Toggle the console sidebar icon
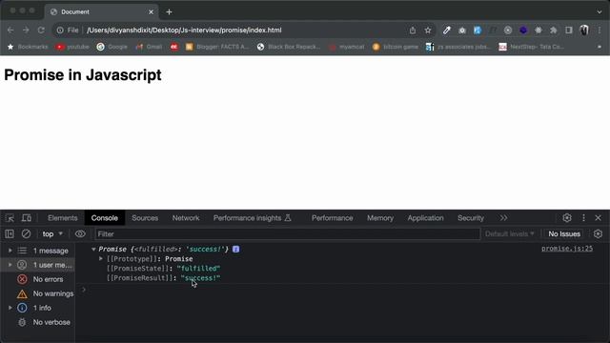The height and width of the screenshot is (343, 610). [10, 234]
